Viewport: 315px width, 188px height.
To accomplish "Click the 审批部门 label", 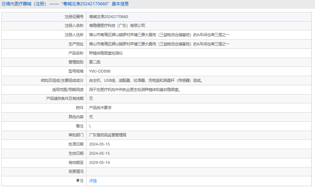I will 76,135.
